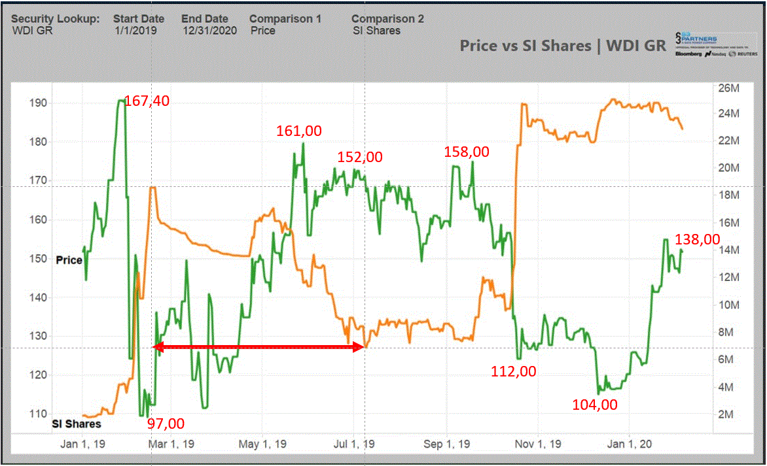
Task: Click the Reuters wordmark
Action: [748, 54]
